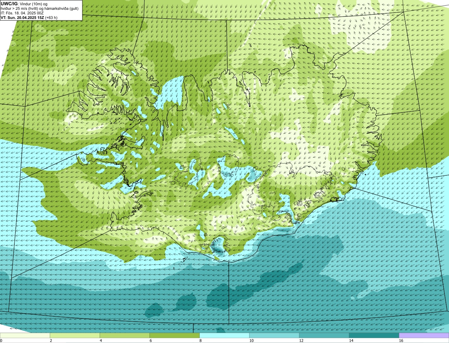
Task: Click the legend tick label "2"
Action: coord(51,341)
